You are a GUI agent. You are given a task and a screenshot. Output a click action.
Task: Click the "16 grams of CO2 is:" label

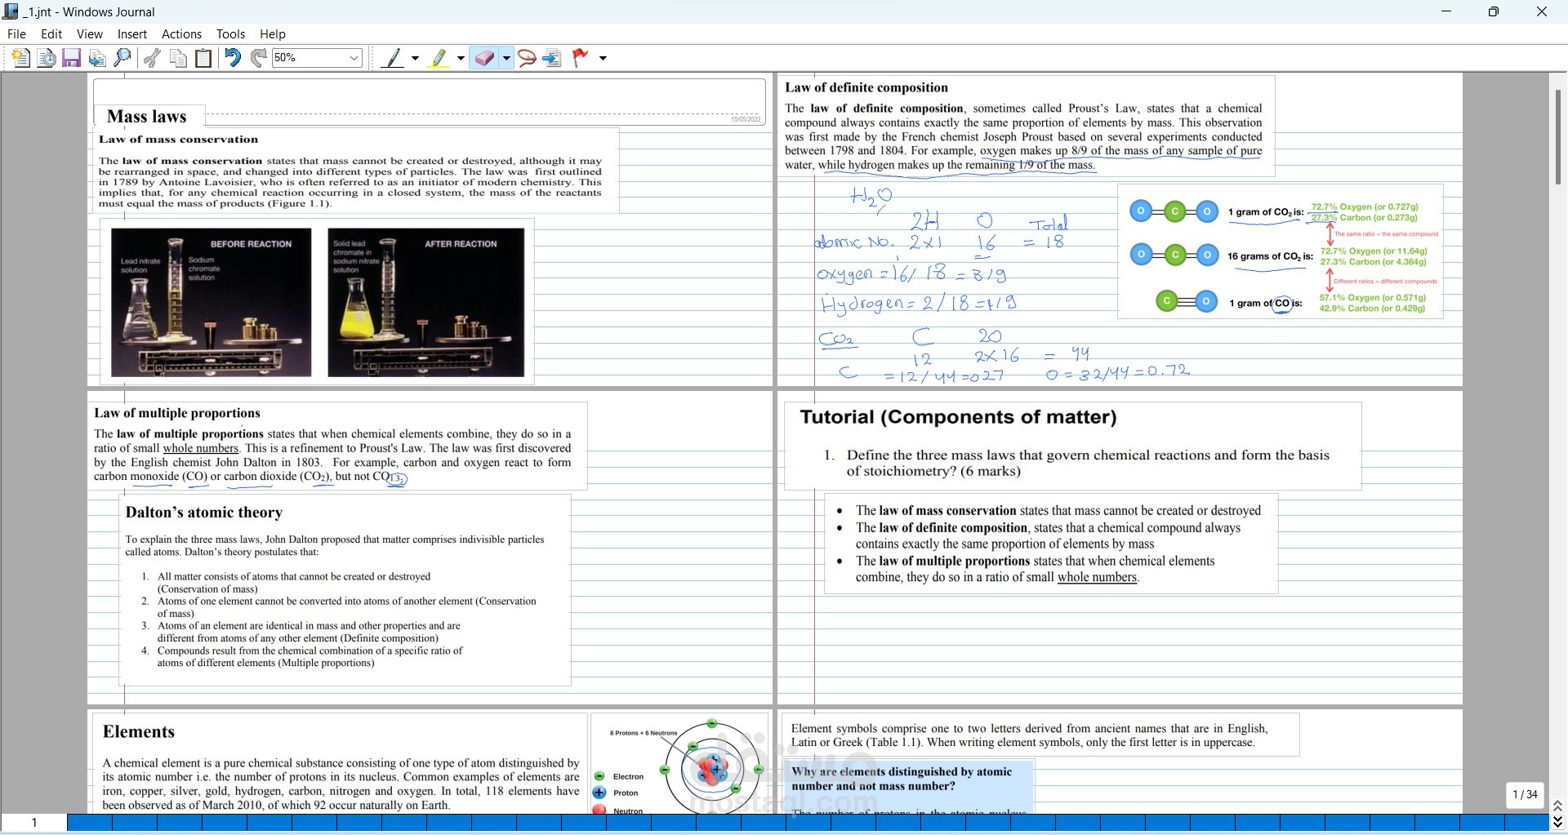coord(1270,256)
